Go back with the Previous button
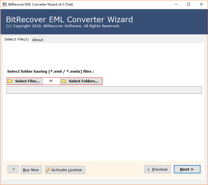 (157, 169)
